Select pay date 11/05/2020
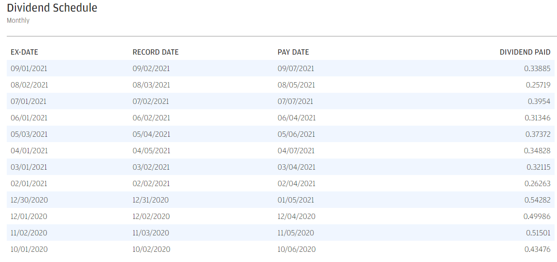The width and height of the screenshot is (557, 262). 296,233
